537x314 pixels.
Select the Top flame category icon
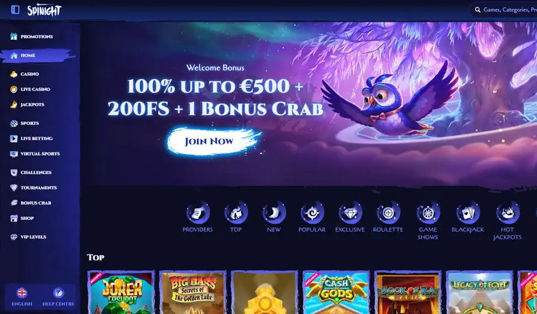click(x=236, y=213)
